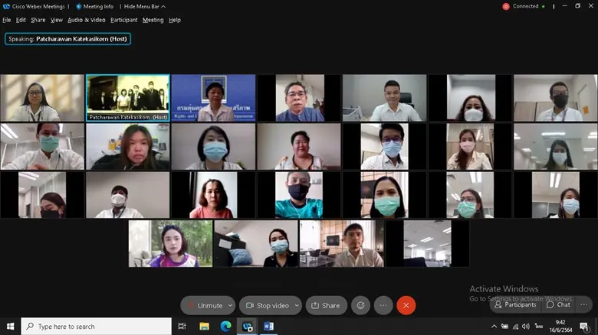Open more options ellipsis in meeting controls
Viewport: 598px width, 335px height.
383,305
